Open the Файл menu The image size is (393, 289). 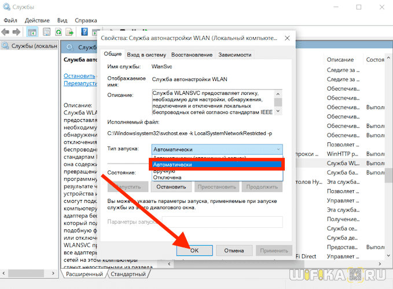(x=10, y=20)
